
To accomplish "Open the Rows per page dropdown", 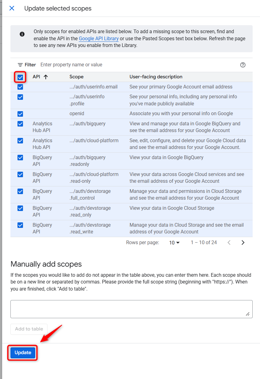I will point(174,242).
